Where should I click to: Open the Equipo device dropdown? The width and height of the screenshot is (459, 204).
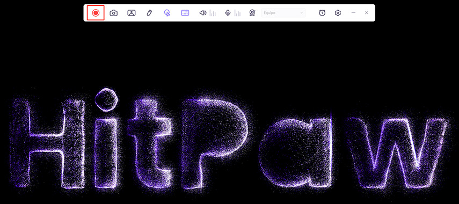click(x=283, y=13)
